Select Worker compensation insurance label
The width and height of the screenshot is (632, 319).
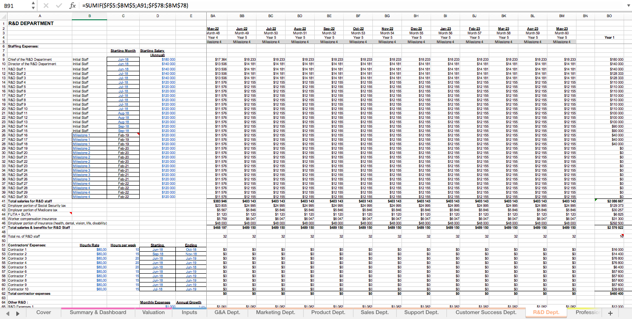point(32,219)
